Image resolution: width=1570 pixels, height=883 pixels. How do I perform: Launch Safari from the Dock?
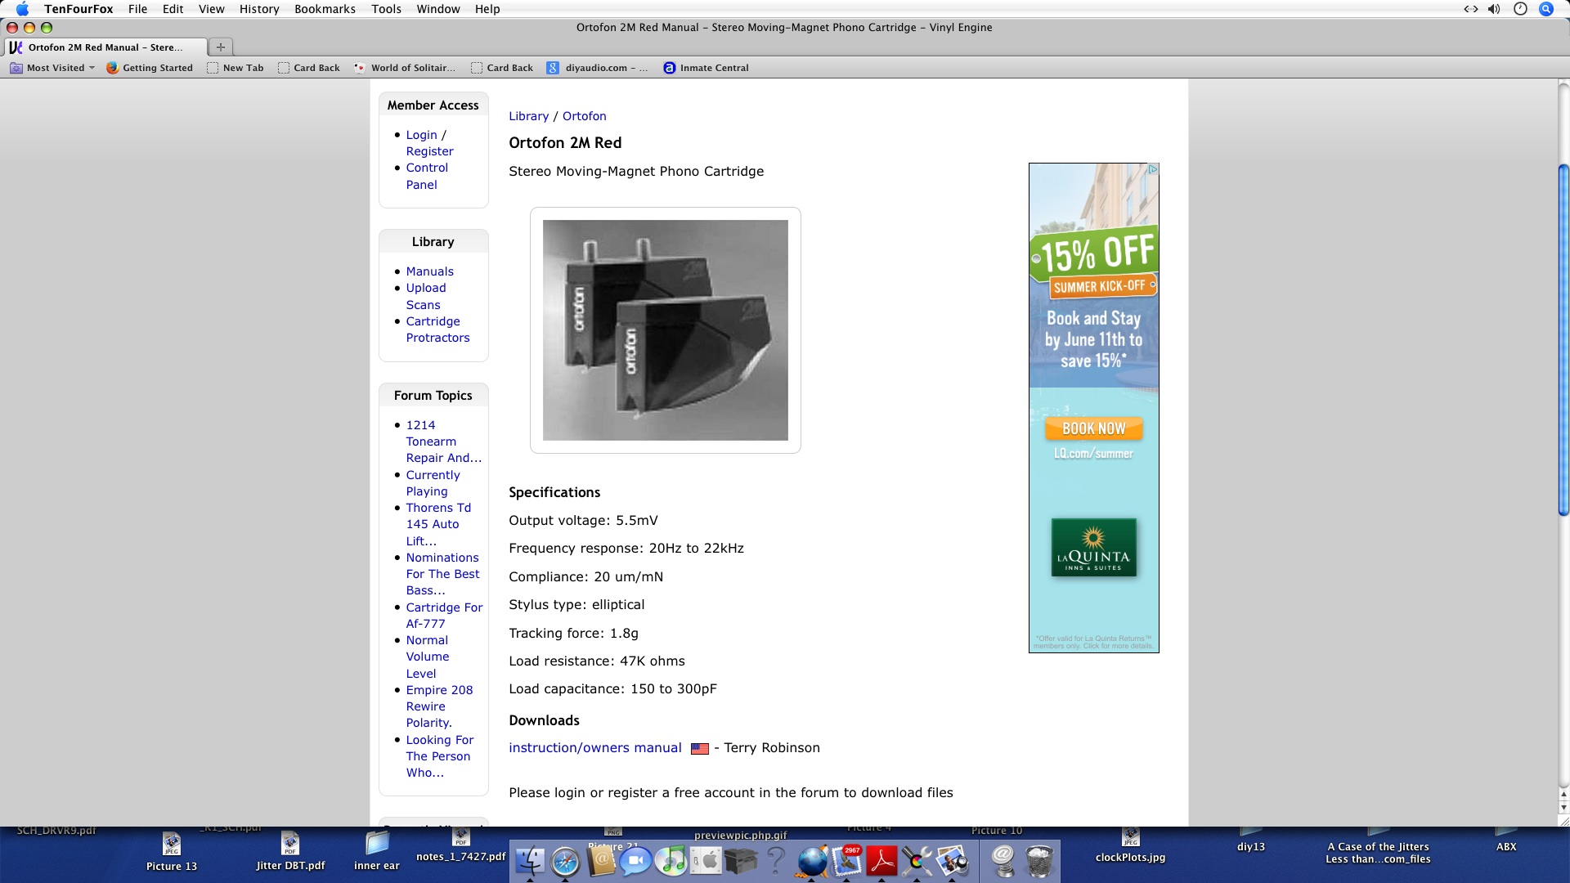[x=565, y=860]
